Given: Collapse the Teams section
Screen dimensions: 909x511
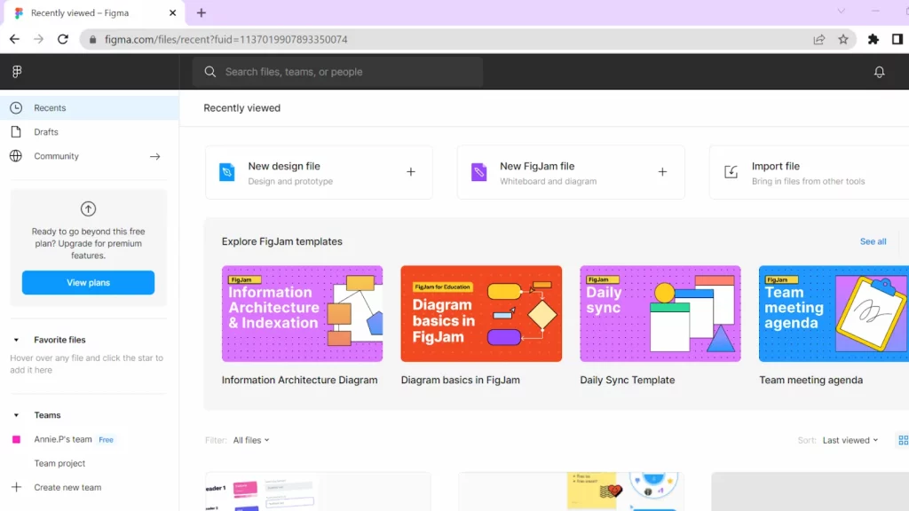Looking at the screenshot, I should 16,415.
